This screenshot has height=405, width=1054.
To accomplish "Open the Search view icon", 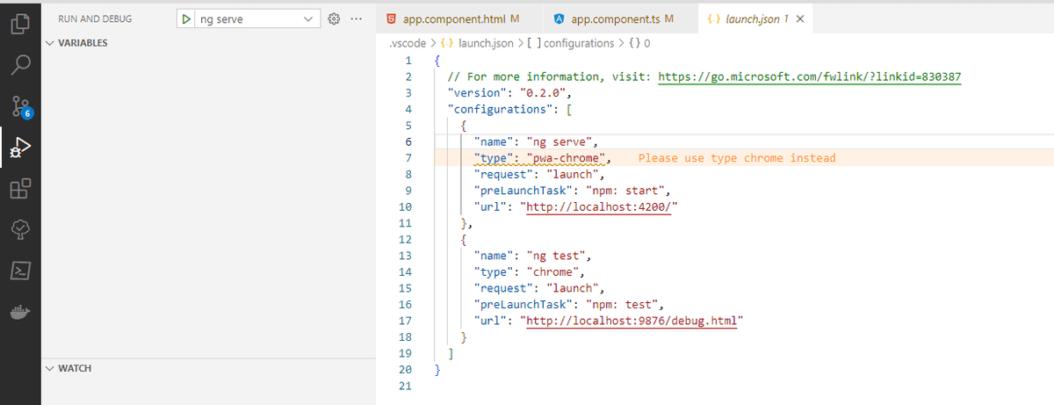I will 20,64.
